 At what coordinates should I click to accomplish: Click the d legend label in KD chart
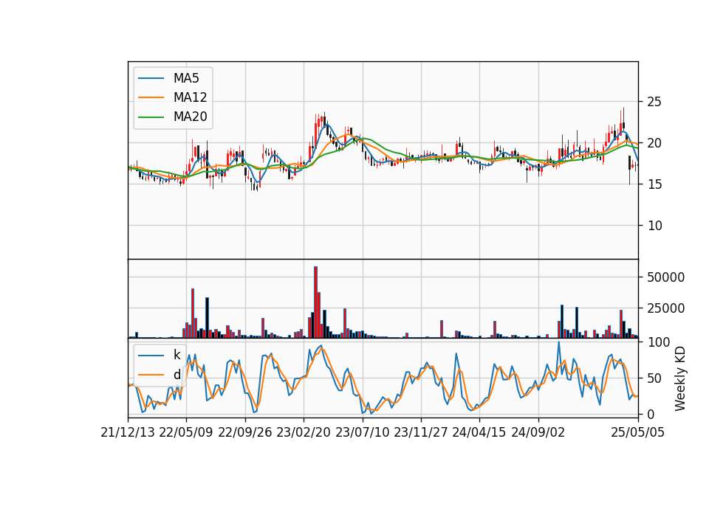point(177,375)
